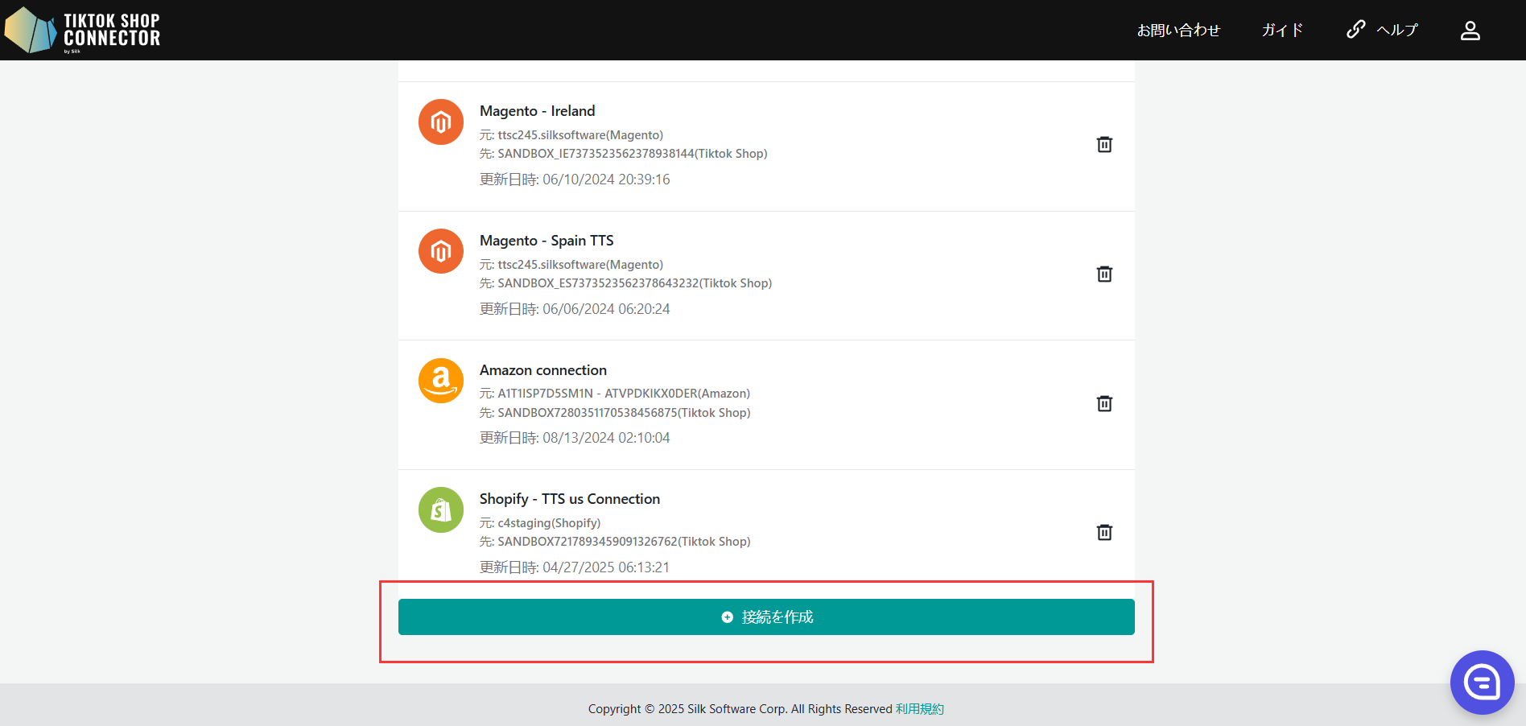This screenshot has height=726, width=1526.
Task: Click the 接続を作成 create connection button
Action: [x=766, y=617]
